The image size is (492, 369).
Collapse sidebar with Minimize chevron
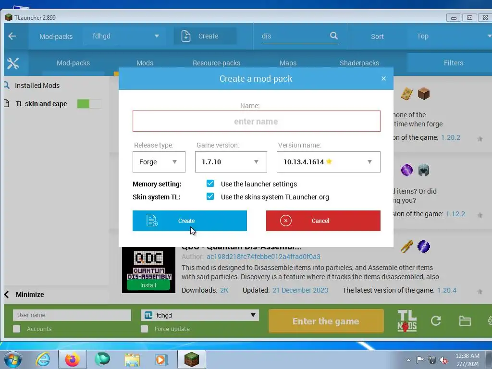7,295
